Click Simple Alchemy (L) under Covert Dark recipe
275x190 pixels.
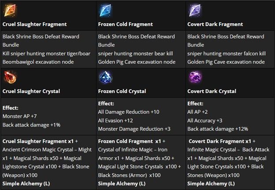[211, 184]
